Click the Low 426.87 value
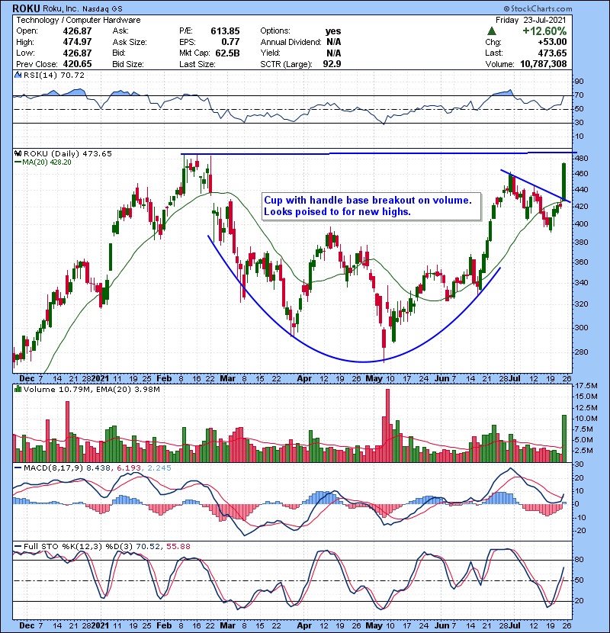 coord(77,53)
